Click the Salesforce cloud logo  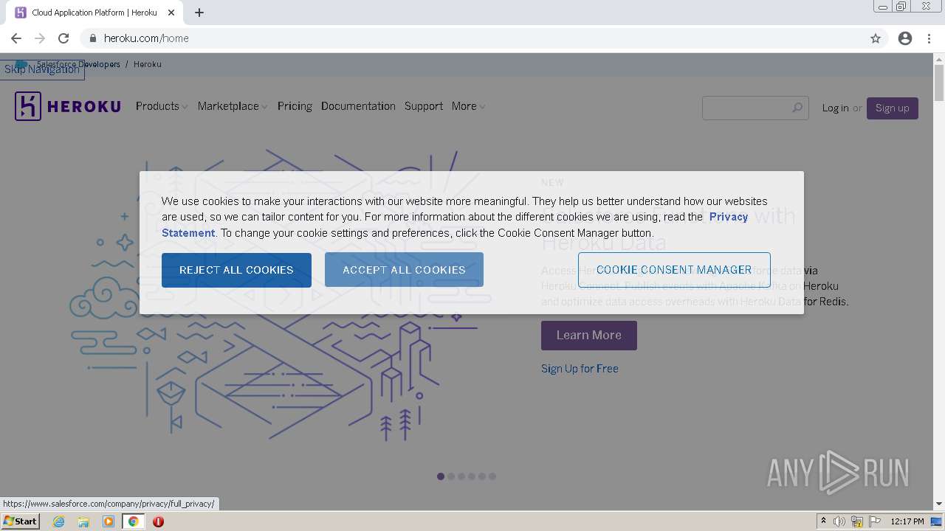pyautogui.click(x=21, y=64)
